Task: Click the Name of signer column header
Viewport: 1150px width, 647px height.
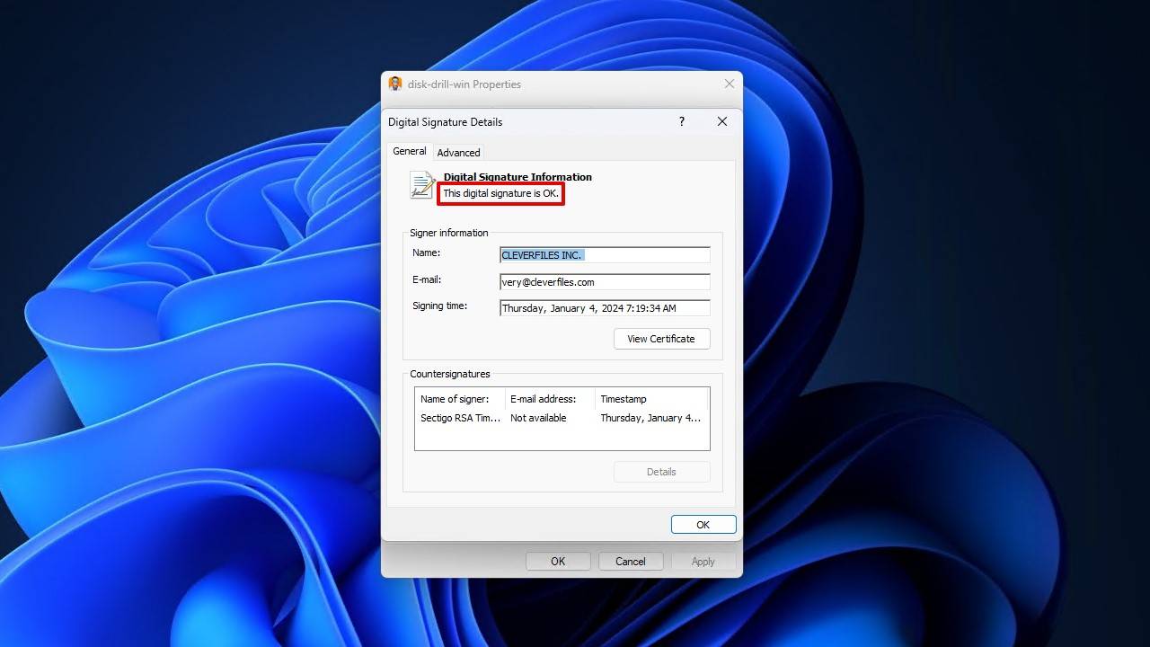Action: 459,399
